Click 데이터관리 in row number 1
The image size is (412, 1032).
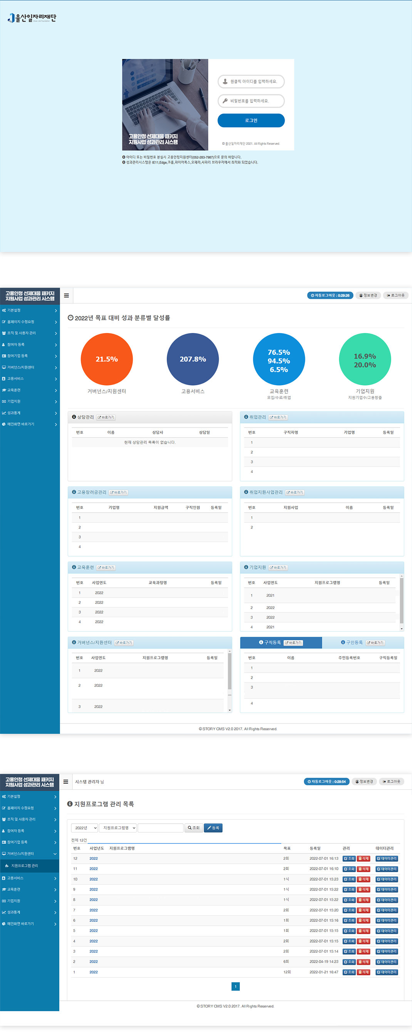coord(387,972)
